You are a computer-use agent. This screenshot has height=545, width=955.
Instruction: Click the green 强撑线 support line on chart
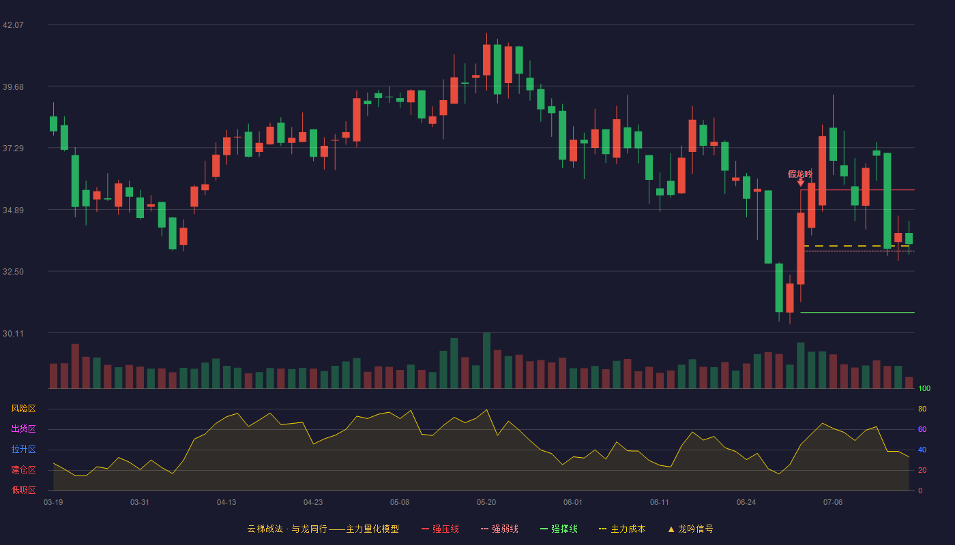click(x=857, y=313)
